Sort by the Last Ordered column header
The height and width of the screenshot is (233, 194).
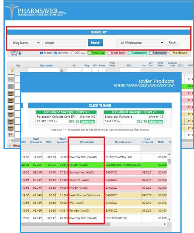[147, 141]
